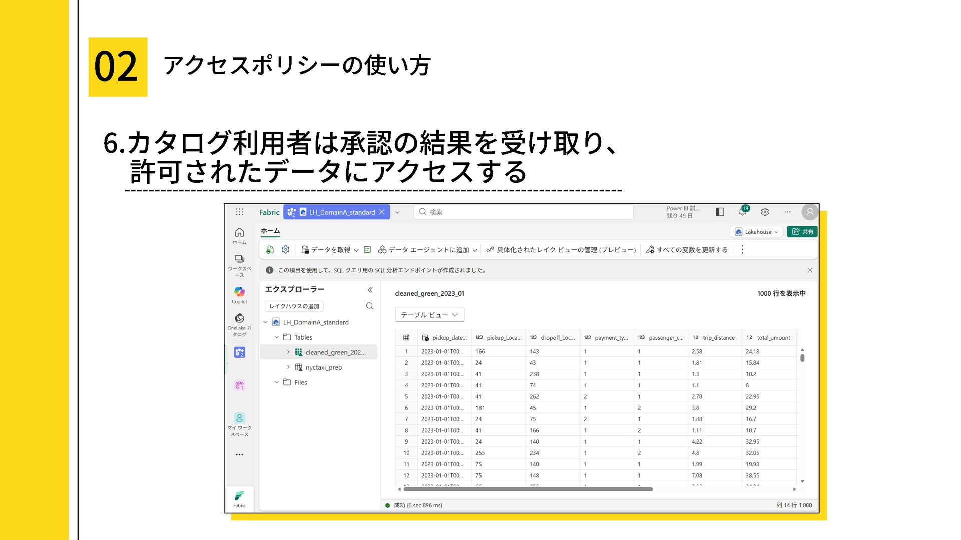961x540 pixels.
Task: Open the テーブル ビュー dropdown
Action: (429, 314)
